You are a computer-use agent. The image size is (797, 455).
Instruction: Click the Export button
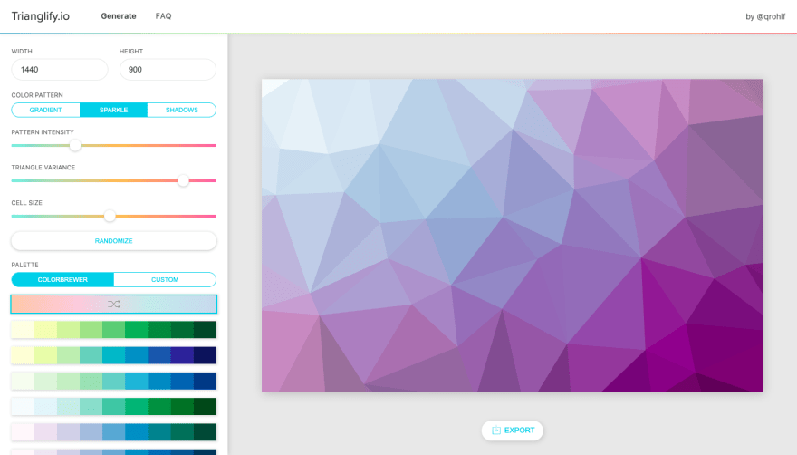point(513,431)
